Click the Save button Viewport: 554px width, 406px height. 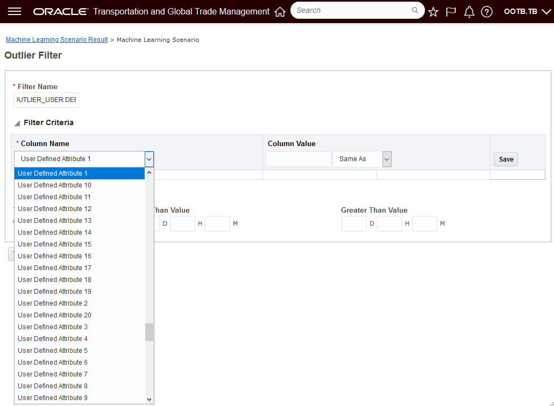pyautogui.click(x=506, y=160)
